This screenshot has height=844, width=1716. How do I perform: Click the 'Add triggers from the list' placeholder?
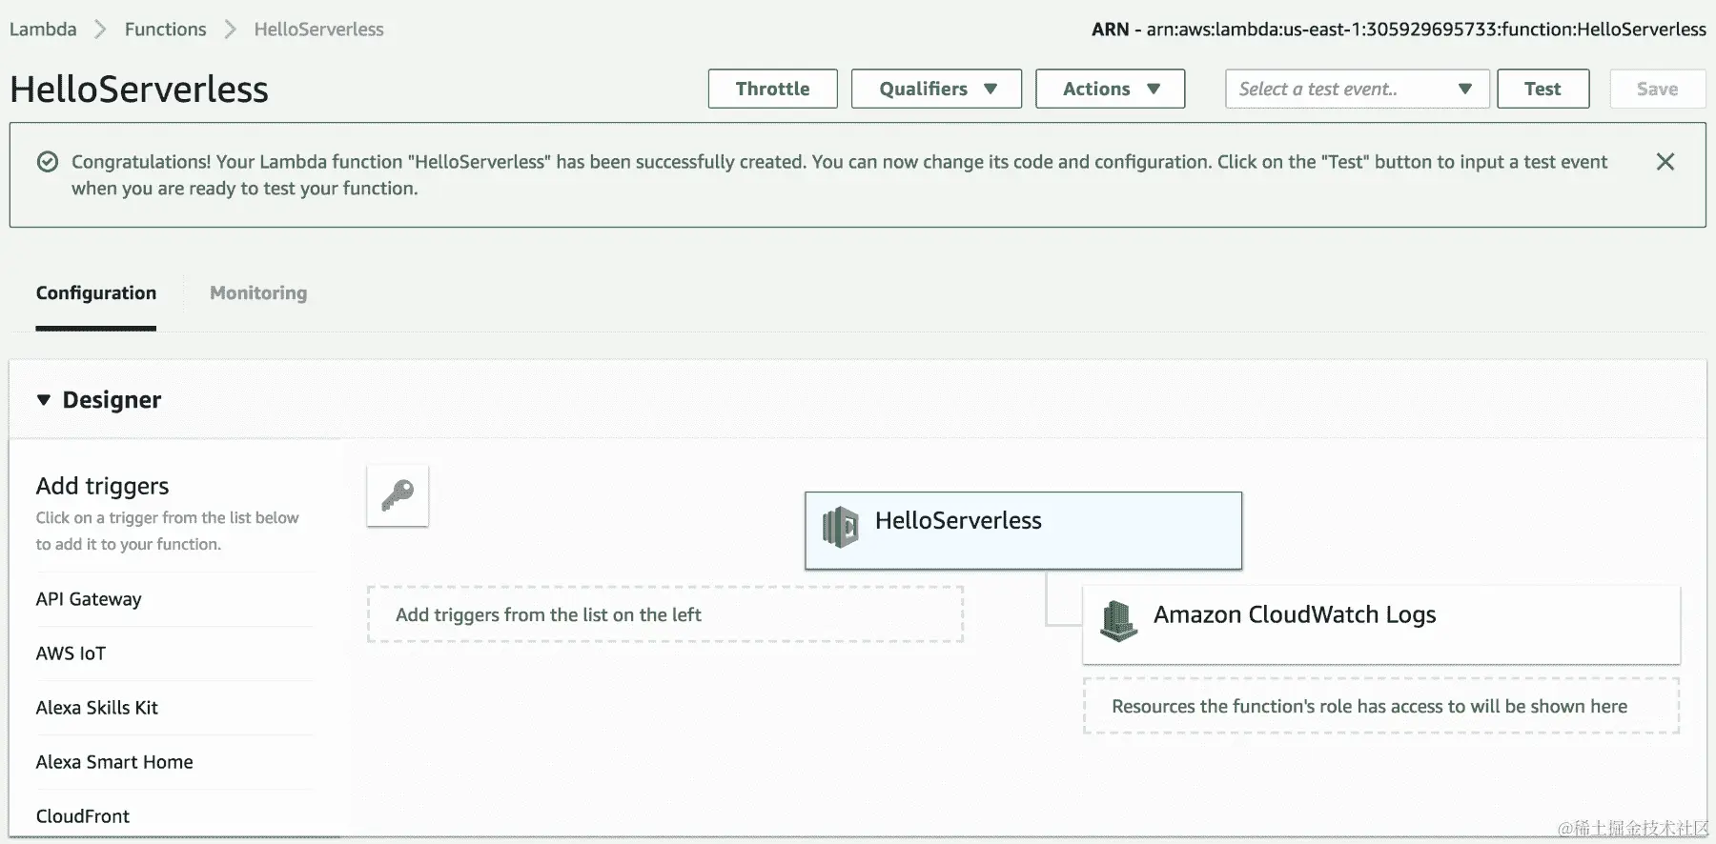point(665,614)
